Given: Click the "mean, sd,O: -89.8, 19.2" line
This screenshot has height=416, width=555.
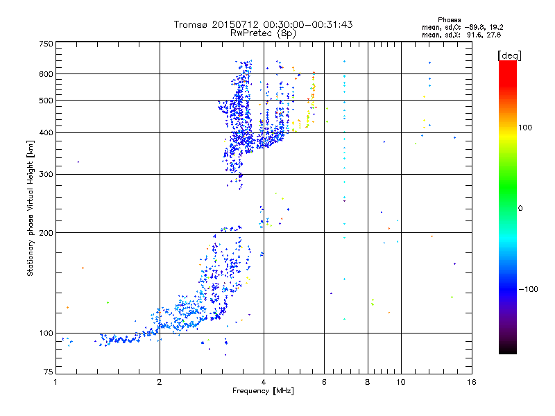Looking at the screenshot, I should tap(462, 27).
